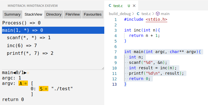Open the Favourites tab
The image size is (208, 105).
[x=93, y=14]
